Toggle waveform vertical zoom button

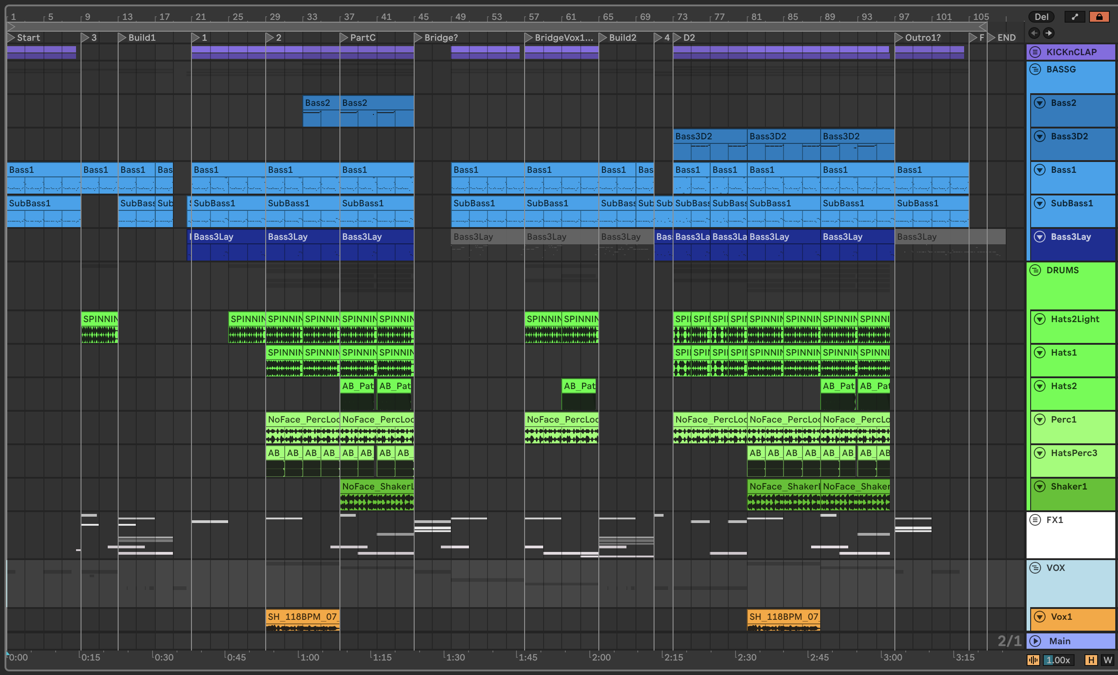pos(1033,660)
